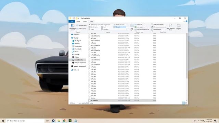Open File Explorer from the taskbar
The height and width of the screenshot is (123, 219).
[x=59, y=121]
